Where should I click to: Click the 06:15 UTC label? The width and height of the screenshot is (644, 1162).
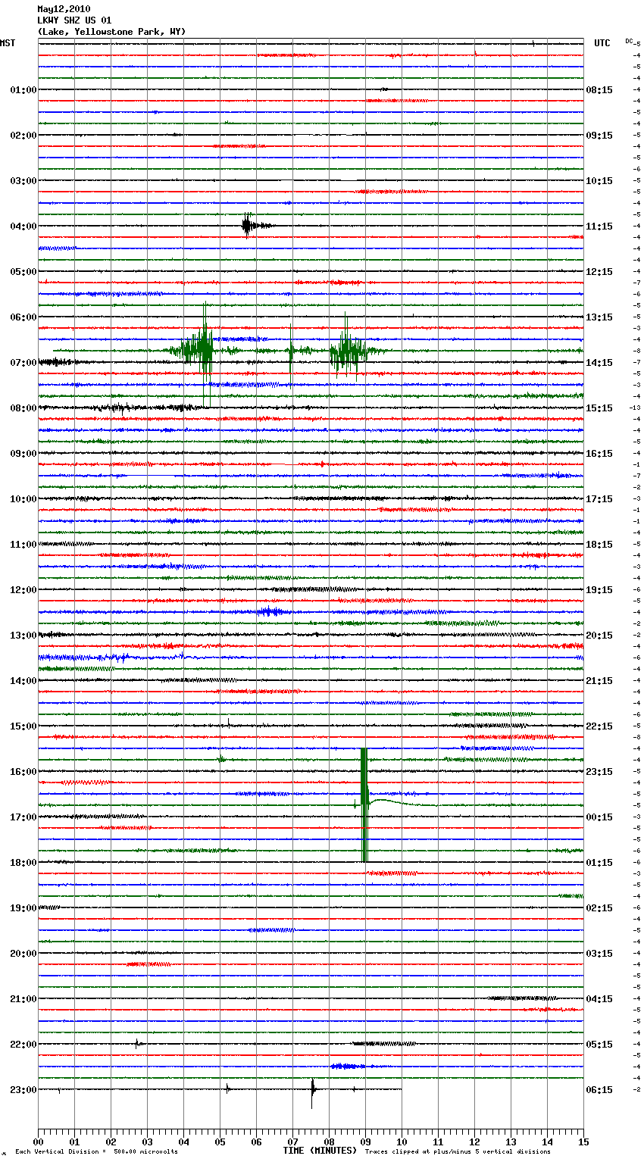tap(599, 1090)
